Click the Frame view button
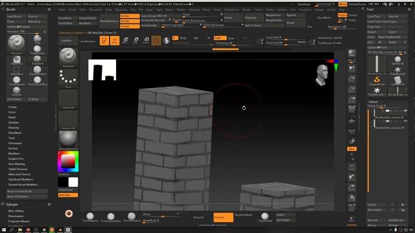This screenshot has width=415, height=233. click(351, 167)
